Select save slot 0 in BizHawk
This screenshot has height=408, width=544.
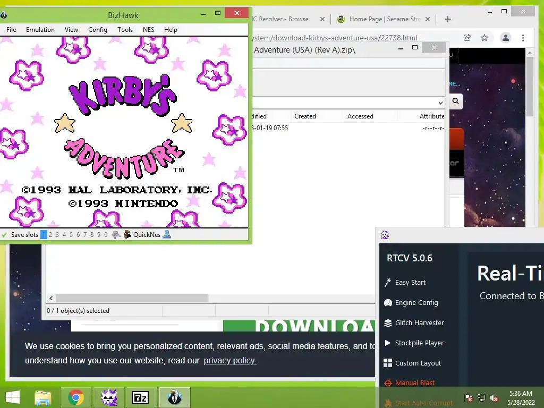(x=106, y=234)
